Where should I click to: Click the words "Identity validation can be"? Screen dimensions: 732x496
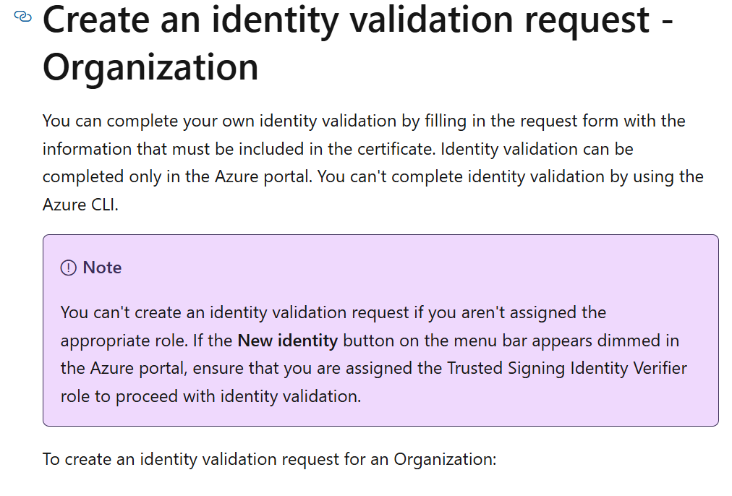[x=537, y=149]
